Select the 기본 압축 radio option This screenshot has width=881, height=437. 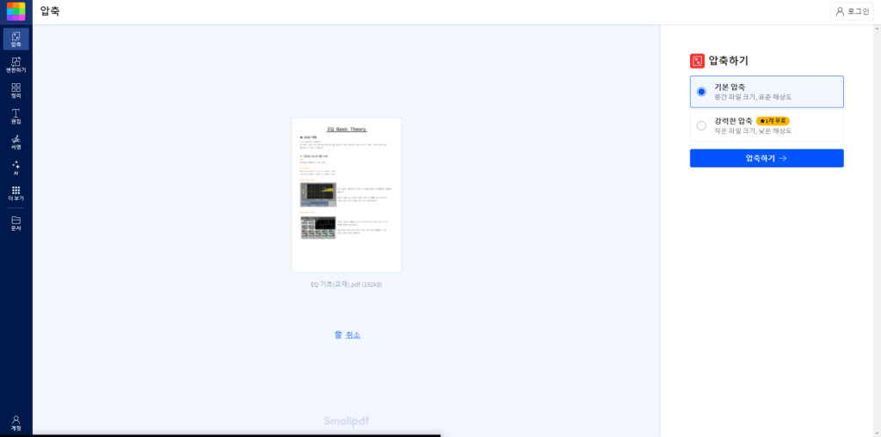click(701, 92)
